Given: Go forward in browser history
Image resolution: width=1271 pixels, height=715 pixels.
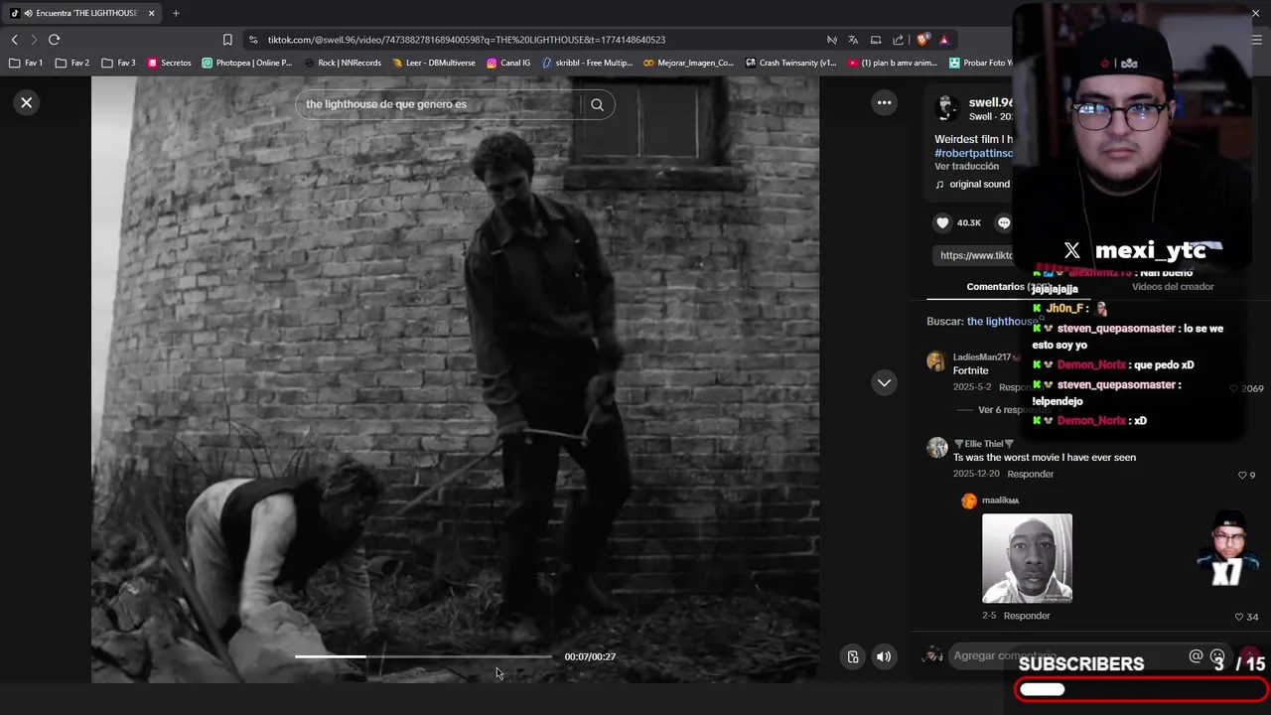Looking at the screenshot, I should coord(33,40).
